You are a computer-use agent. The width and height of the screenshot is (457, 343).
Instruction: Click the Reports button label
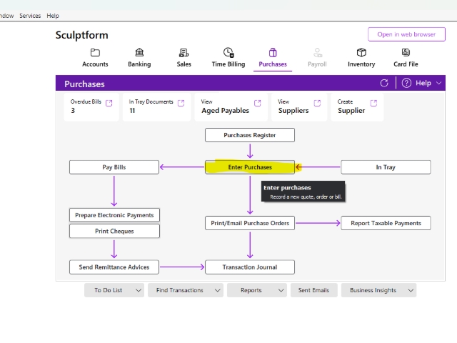click(251, 290)
